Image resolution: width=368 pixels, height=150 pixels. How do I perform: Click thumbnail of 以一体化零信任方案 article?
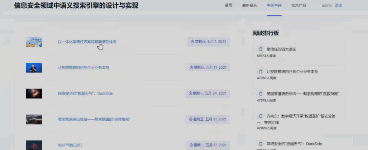(x=34, y=42)
